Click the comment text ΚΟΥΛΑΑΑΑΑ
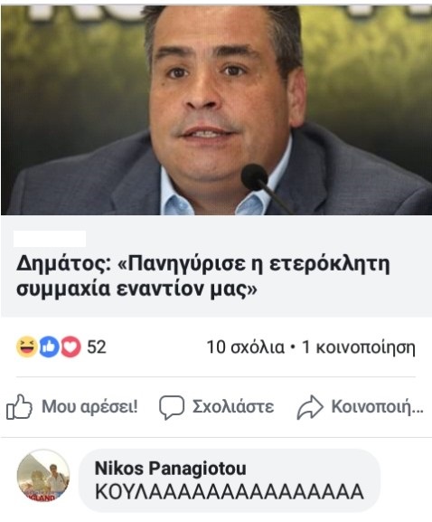The height and width of the screenshot is (522, 432). click(230, 492)
